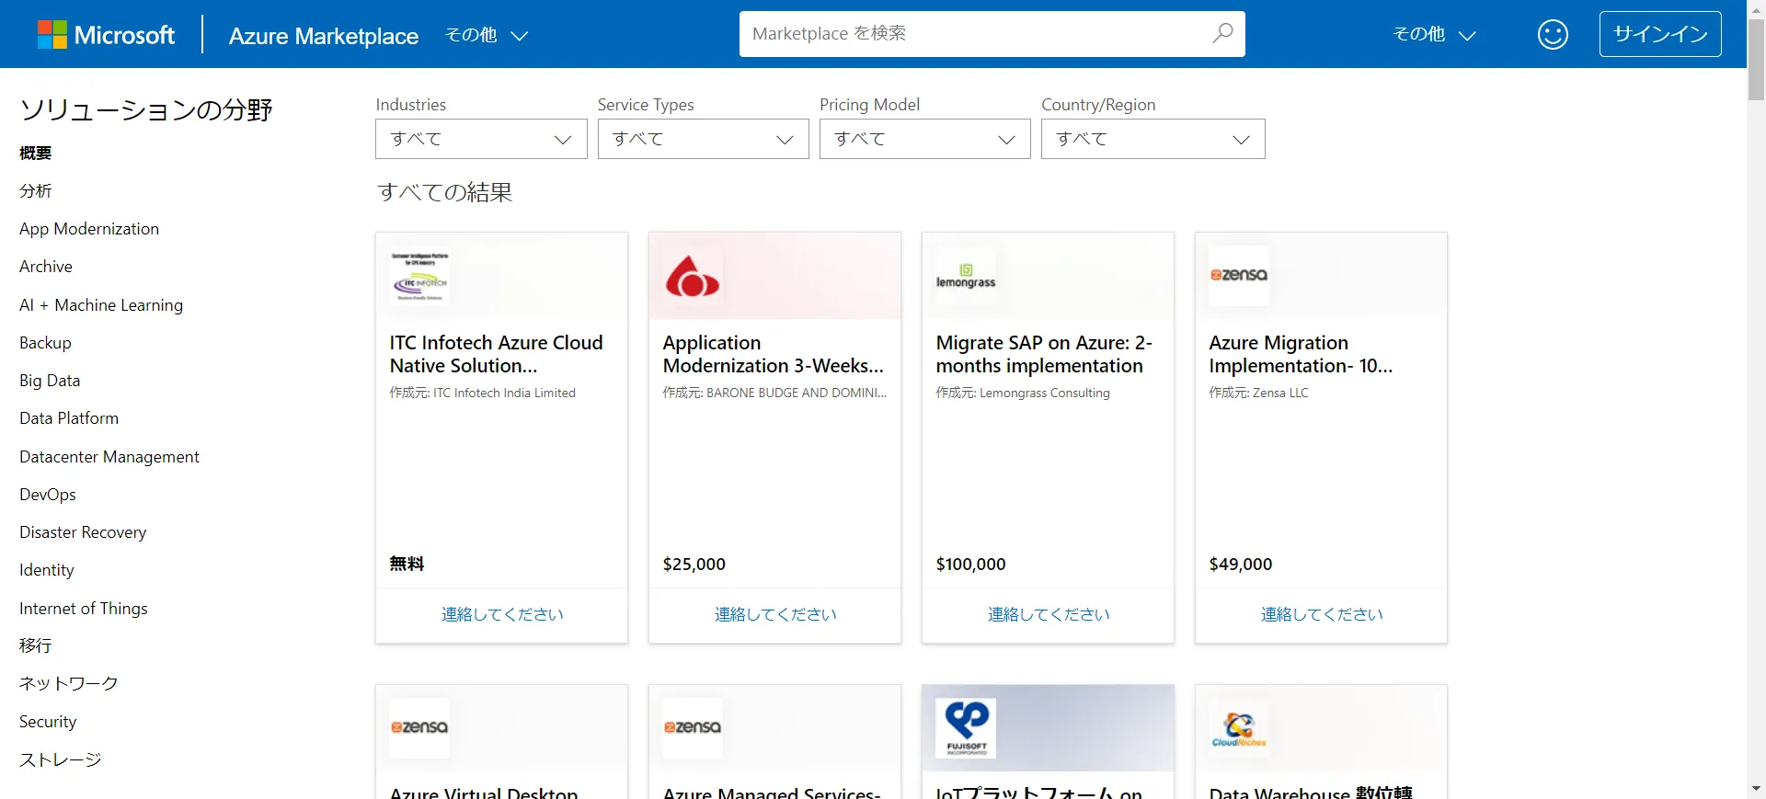Viewport: 1766px width, 799px height.
Task: Select ネットワーク category
Action: coord(68,683)
